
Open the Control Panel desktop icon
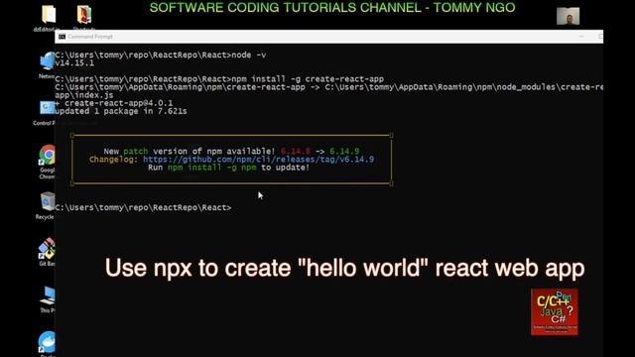pos(47,108)
